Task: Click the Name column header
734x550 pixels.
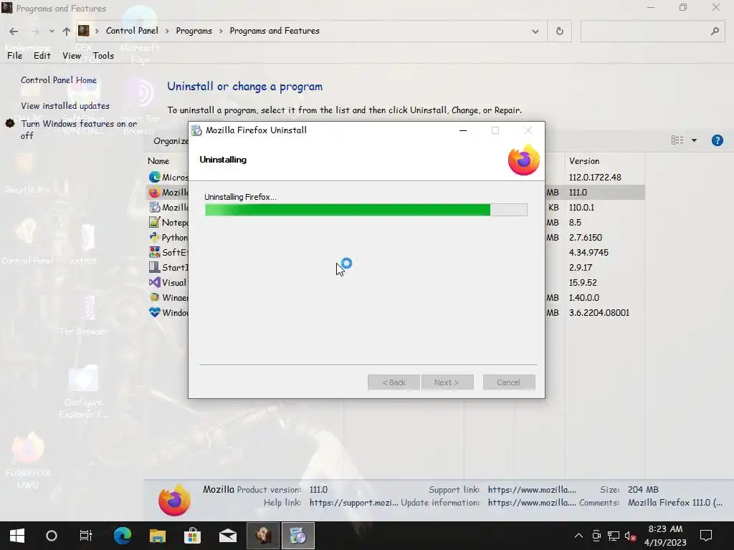Action: 158,161
